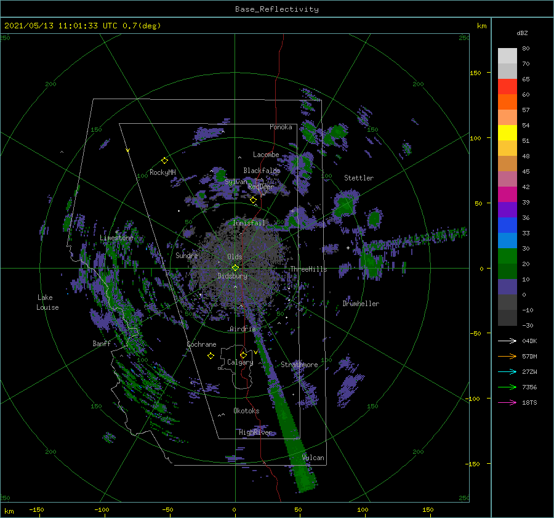Select the yellow diamond marker above RockyMH
554x518 pixels.
coord(164,161)
